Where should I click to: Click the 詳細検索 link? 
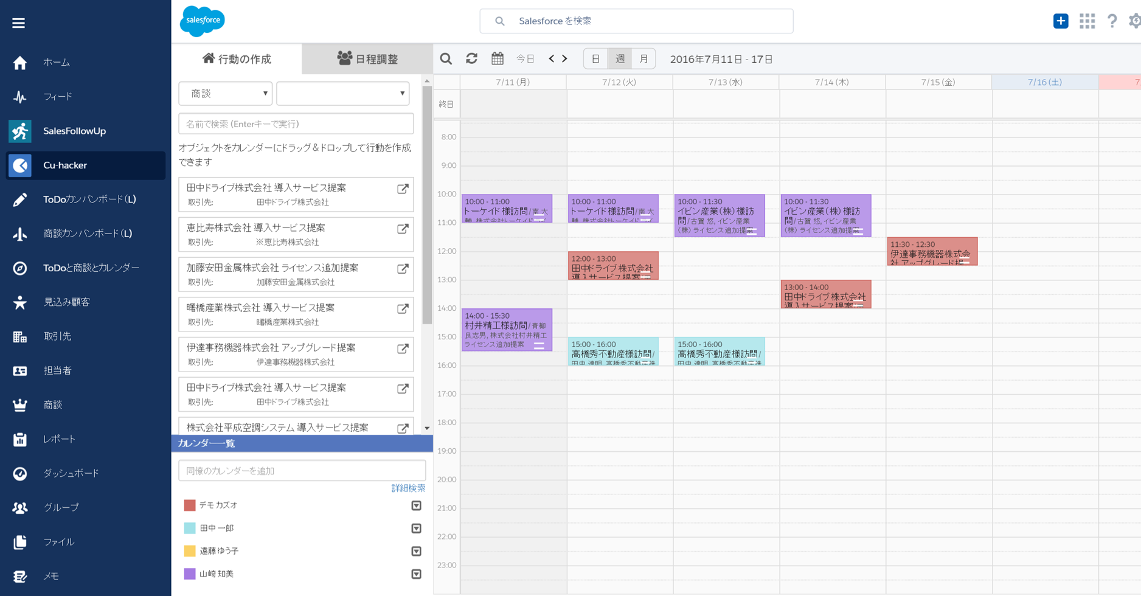click(408, 488)
